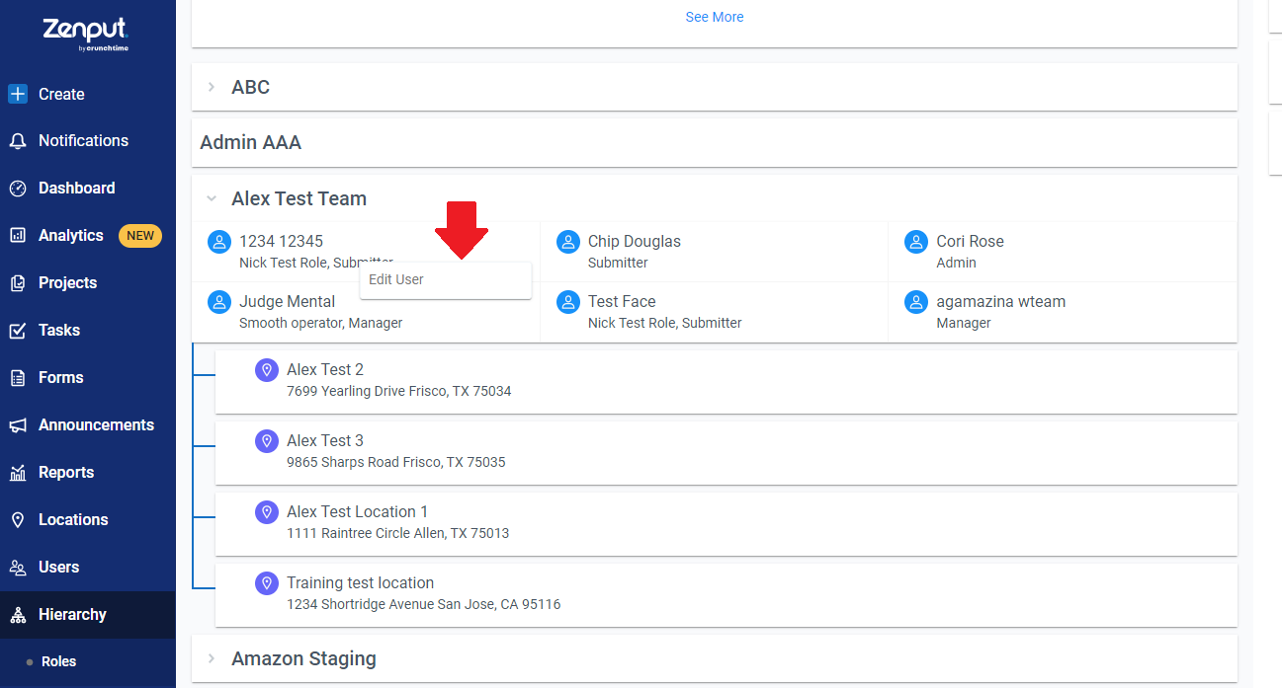Click the Alex Test Location 1 name
Viewport: 1282px width, 688px height.
click(358, 511)
